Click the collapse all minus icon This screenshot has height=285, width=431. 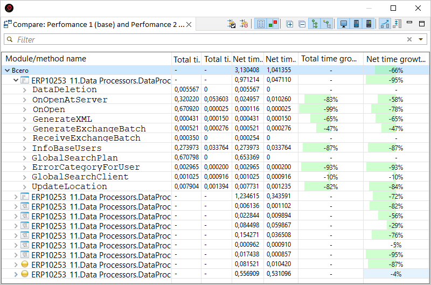(302, 24)
